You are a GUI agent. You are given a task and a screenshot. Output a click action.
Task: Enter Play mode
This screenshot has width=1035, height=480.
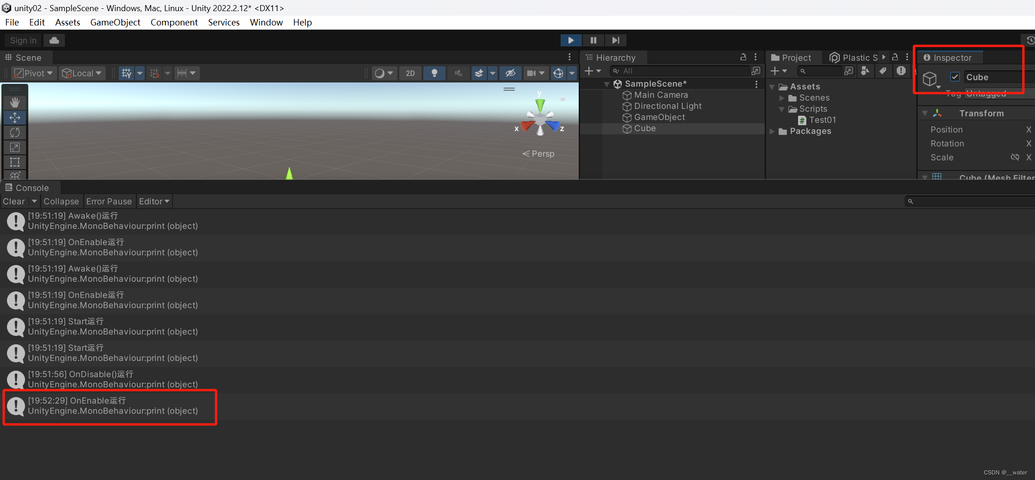[x=571, y=40]
